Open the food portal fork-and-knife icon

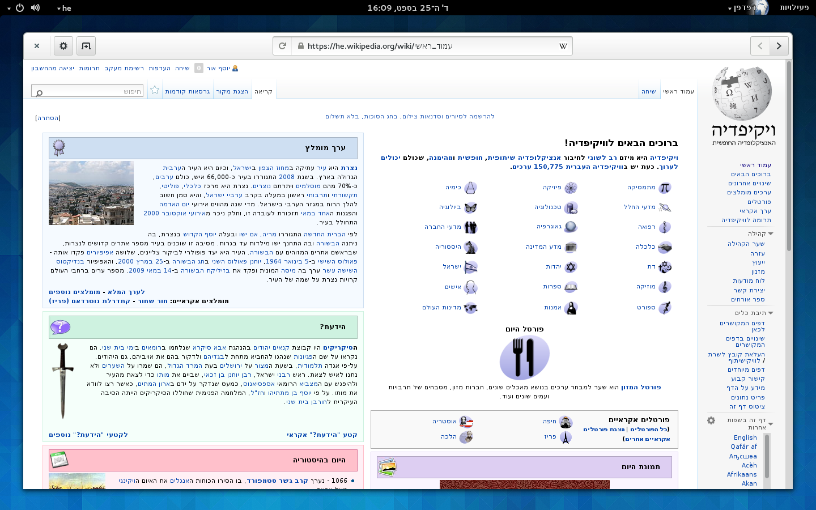(525, 358)
